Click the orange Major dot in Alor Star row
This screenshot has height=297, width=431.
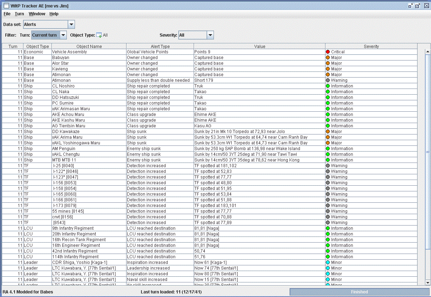[x=328, y=63]
